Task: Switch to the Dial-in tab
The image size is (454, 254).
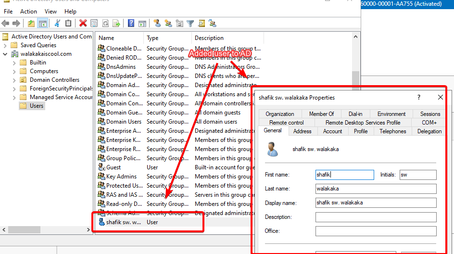Action: click(355, 114)
